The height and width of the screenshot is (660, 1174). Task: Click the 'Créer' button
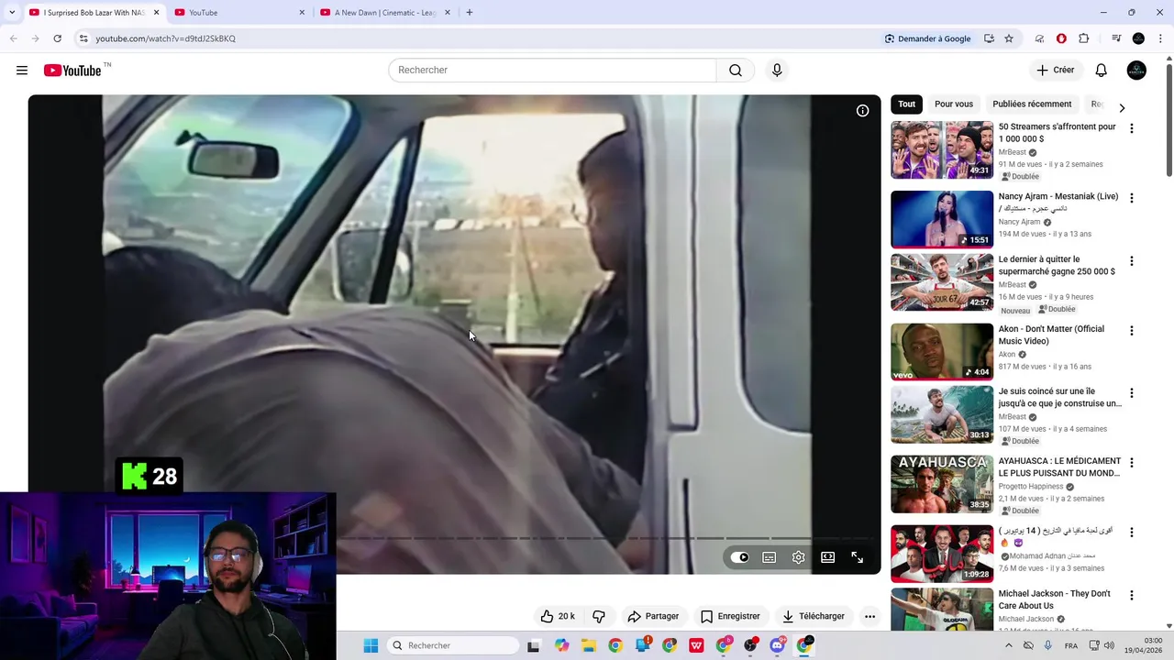[x=1055, y=70]
